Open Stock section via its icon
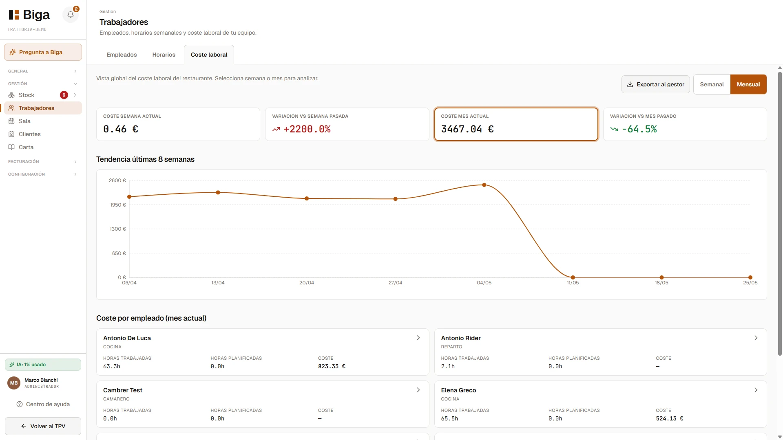 click(x=11, y=95)
